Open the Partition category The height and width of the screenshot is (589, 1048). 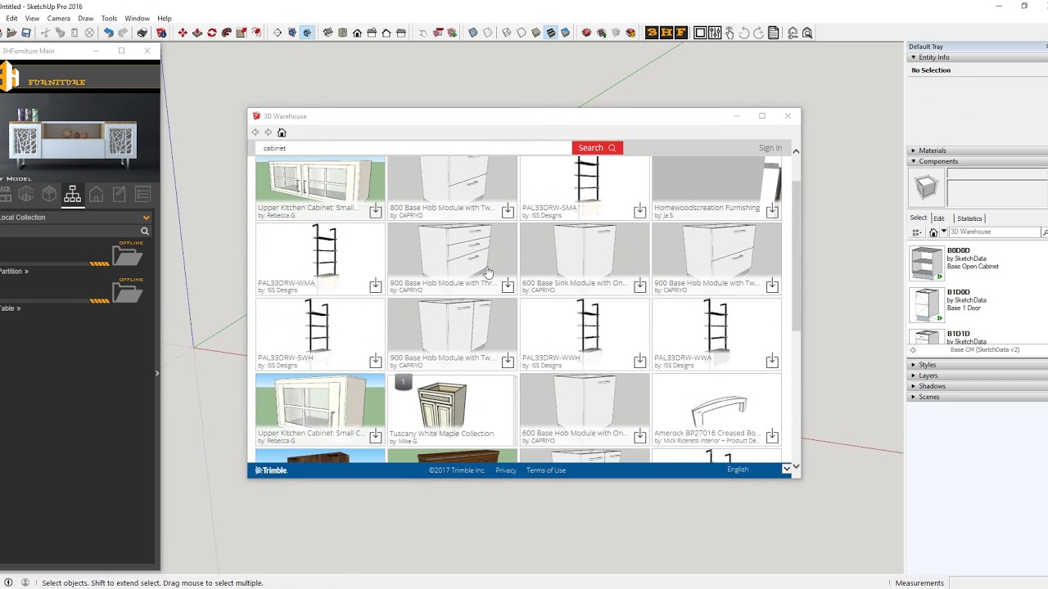(x=14, y=272)
